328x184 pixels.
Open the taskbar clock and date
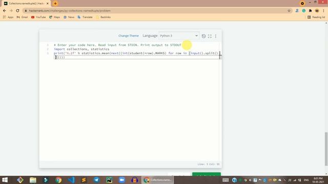(x=318, y=180)
